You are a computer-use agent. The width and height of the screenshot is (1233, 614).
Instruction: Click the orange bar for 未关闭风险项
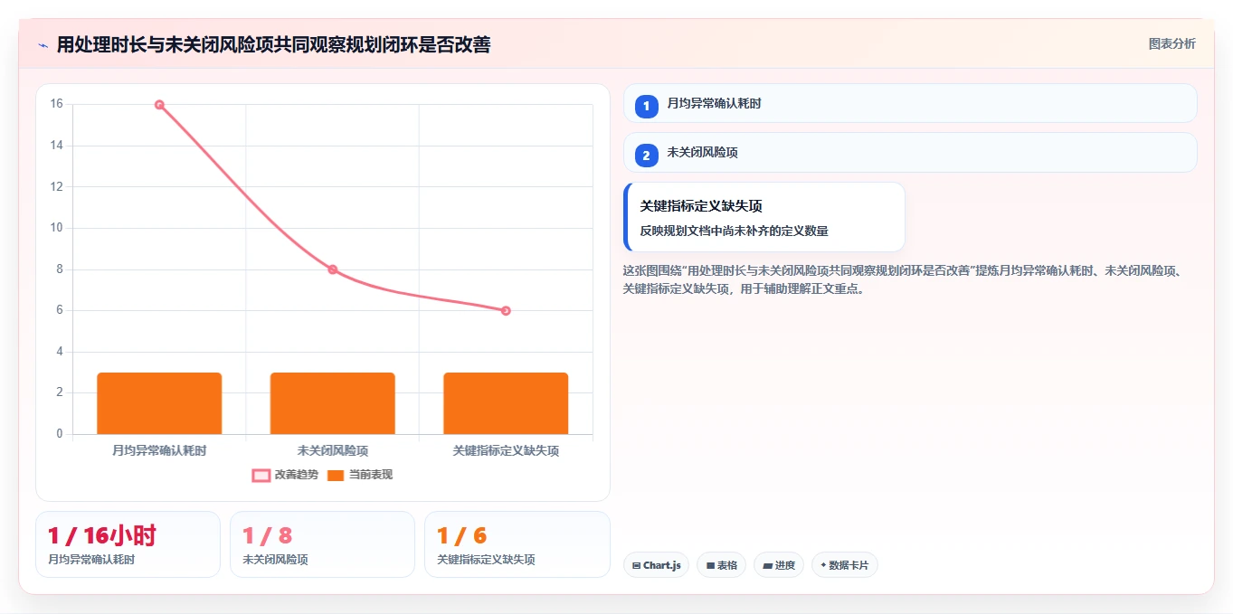tap(333, 403)
